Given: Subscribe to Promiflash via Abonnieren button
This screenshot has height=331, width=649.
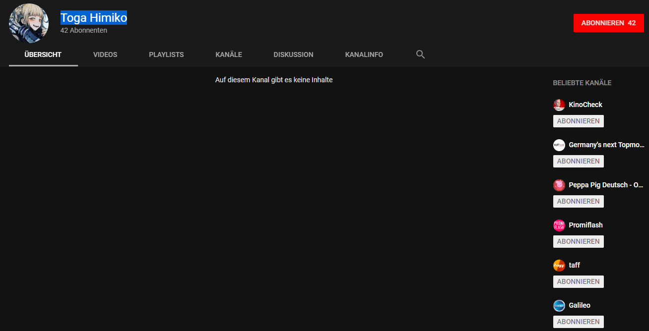Looking at the screenshot, I should (579, 241).
